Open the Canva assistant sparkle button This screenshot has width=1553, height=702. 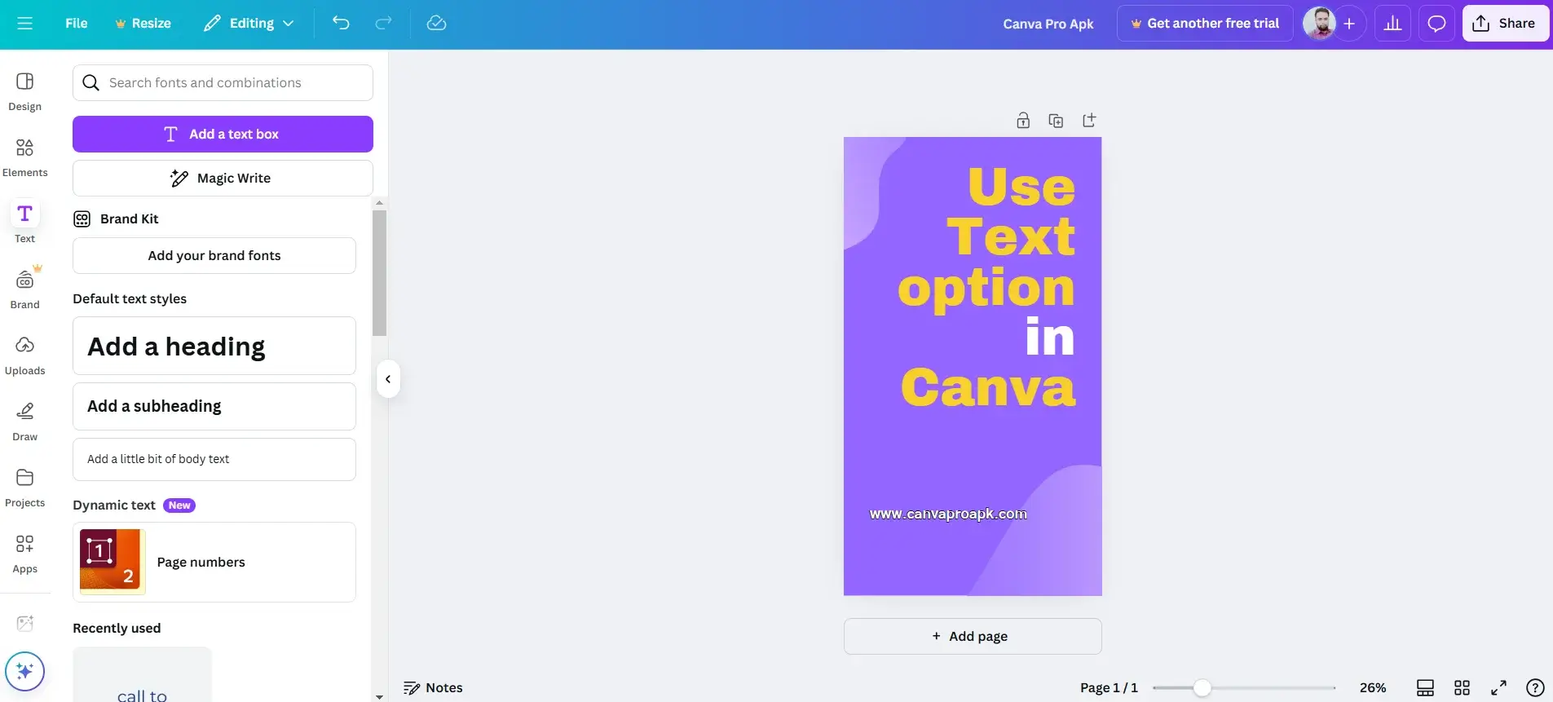(25, 672)
